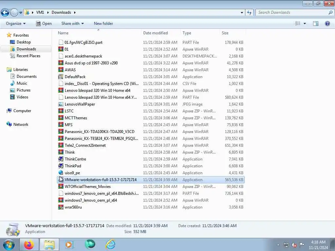Screen dimensions: 335x251
Task: Open the Organize menu
Action: point(16,24)
